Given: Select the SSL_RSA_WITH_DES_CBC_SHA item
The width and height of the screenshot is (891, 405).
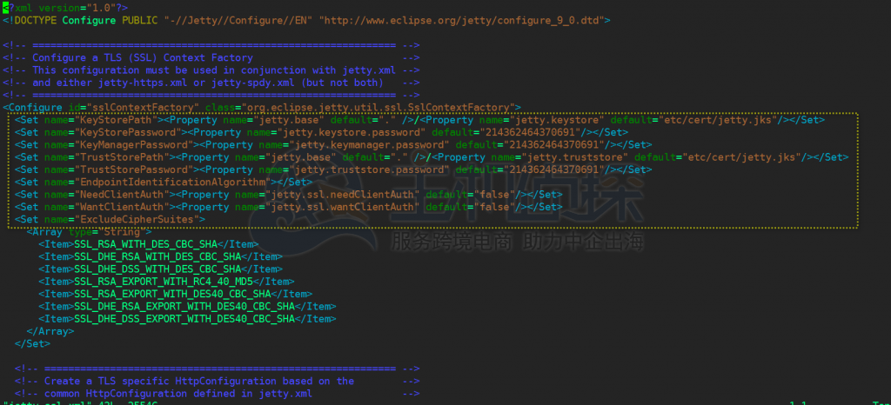Looking at the screenshot, I should (145, 244).
